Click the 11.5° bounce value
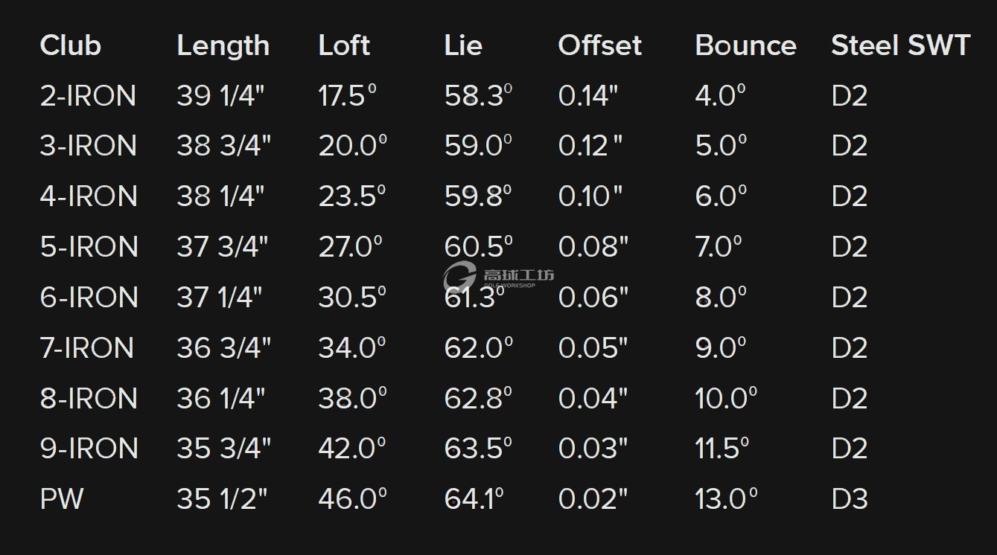The image size is (997, 555). (722, 448)
